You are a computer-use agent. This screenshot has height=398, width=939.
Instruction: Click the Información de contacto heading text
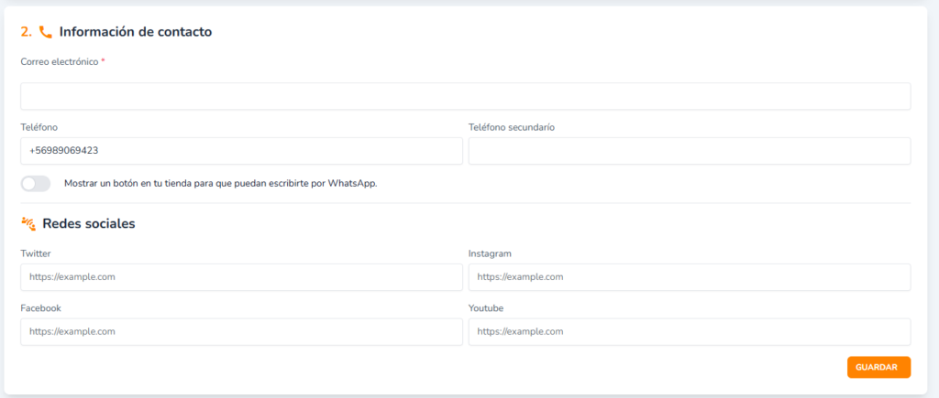pos(136,32)
